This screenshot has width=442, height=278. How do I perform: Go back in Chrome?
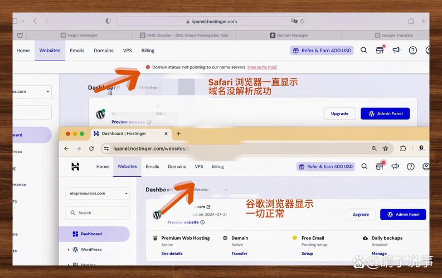[66, 148]
